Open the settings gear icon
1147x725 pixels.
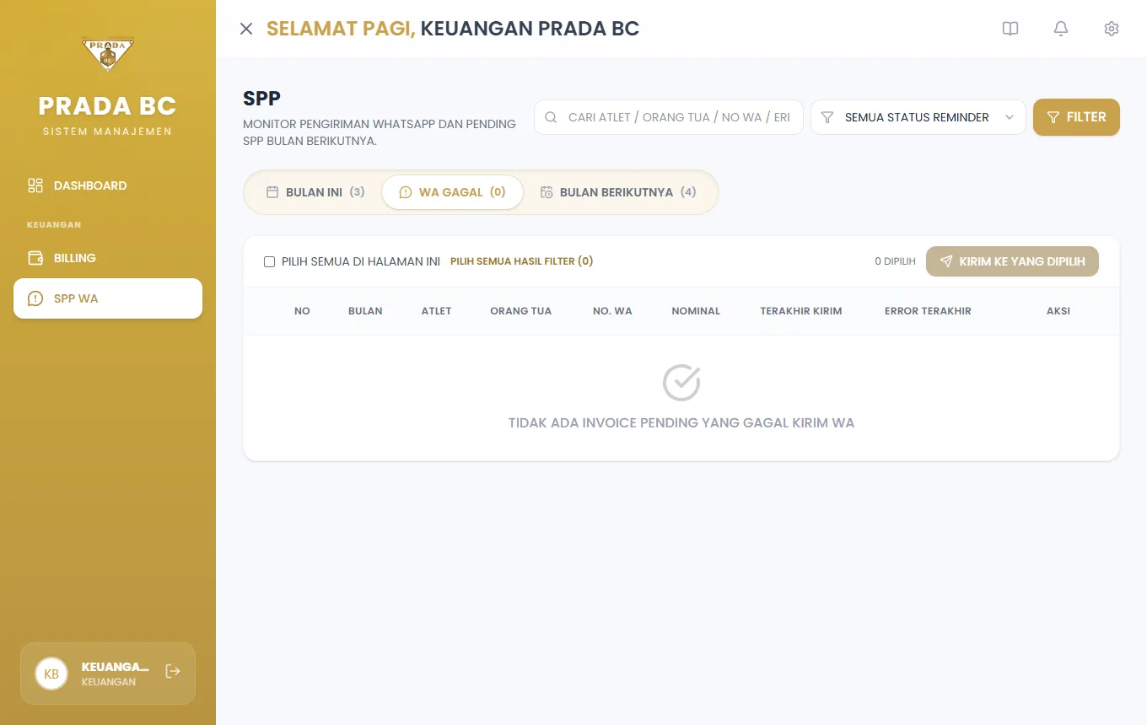pyautogui.click(x=1112, y=29)
